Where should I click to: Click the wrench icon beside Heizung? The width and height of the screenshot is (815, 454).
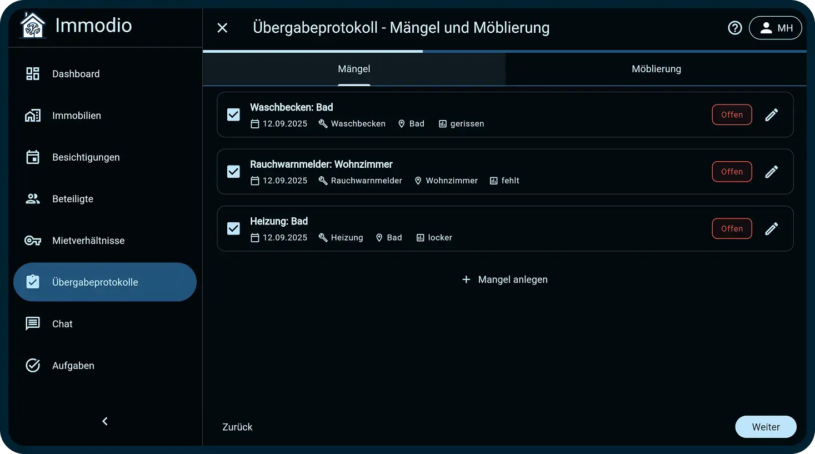[x=323, y=237]
